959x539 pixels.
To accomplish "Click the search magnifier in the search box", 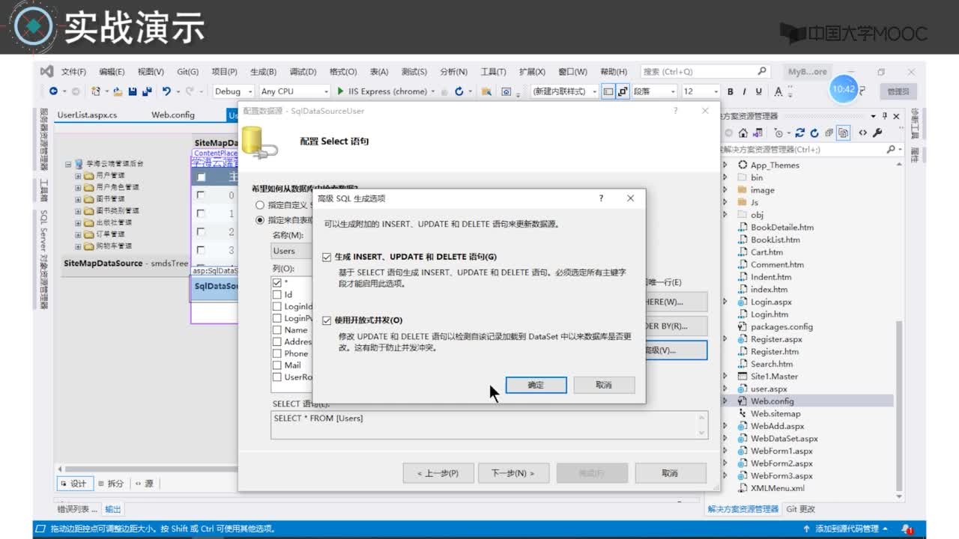I will 762,71.
